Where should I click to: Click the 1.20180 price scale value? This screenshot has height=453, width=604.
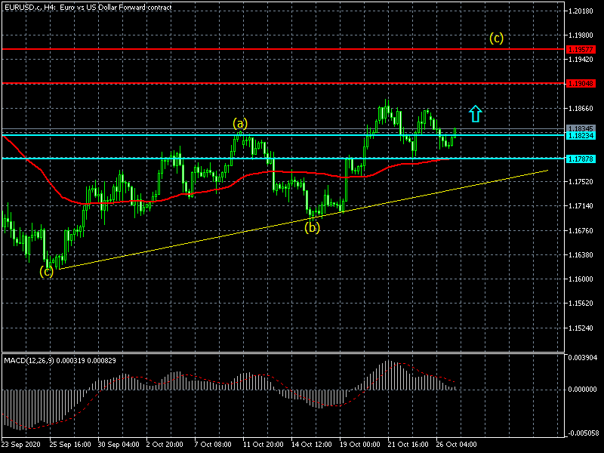(583, 11)
